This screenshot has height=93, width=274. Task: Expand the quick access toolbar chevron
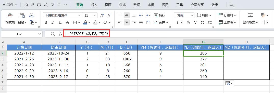(x=66, y=5)
